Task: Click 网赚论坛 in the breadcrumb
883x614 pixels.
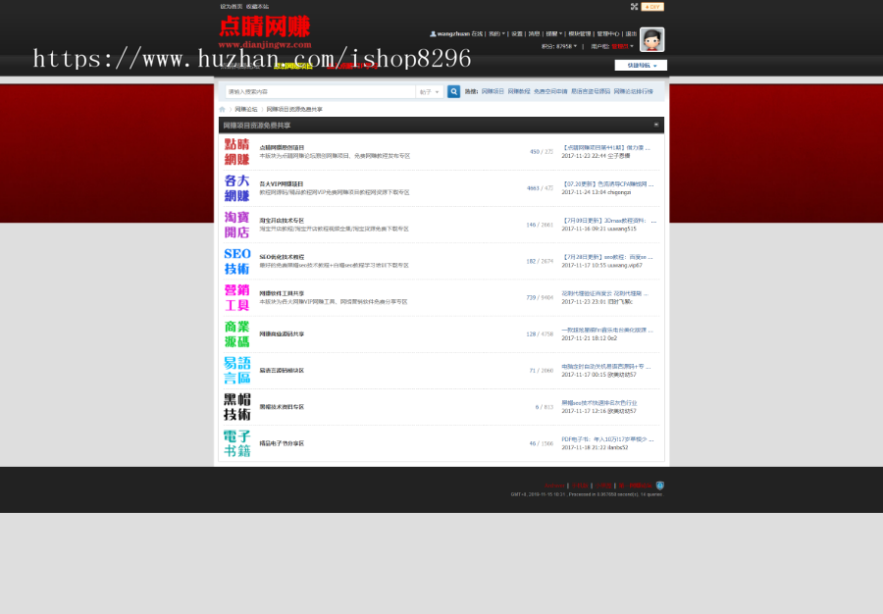Action: point(246,109)
